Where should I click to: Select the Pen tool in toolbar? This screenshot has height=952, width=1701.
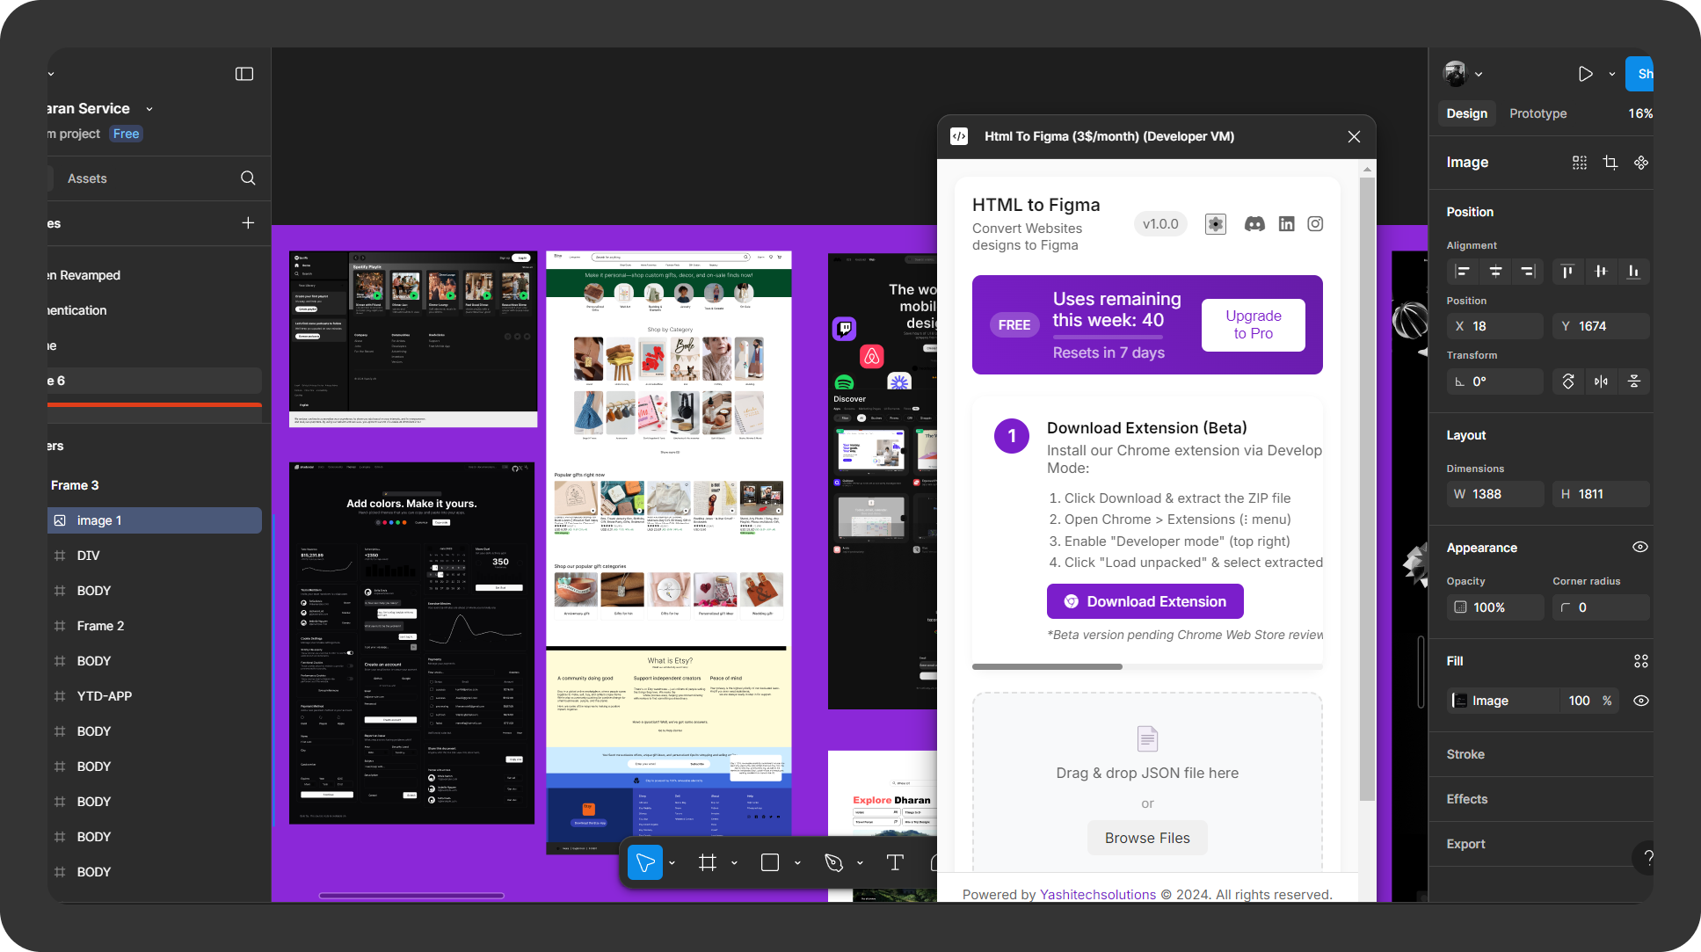[833, 862]
